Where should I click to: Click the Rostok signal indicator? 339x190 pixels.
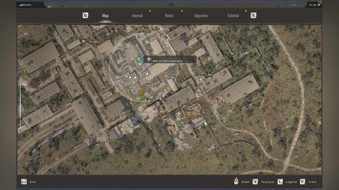(25, 5)
